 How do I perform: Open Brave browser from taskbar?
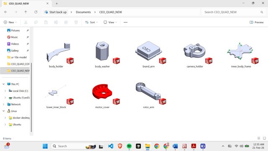coord(120,146)
